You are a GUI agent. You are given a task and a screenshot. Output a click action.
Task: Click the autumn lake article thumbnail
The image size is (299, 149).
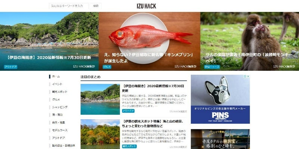[100, 134]
